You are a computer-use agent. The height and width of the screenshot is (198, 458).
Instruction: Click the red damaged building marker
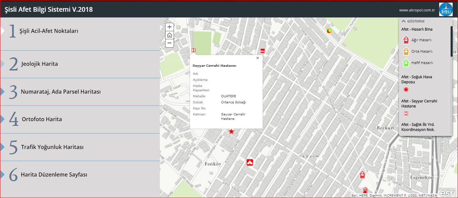(362, 175)
